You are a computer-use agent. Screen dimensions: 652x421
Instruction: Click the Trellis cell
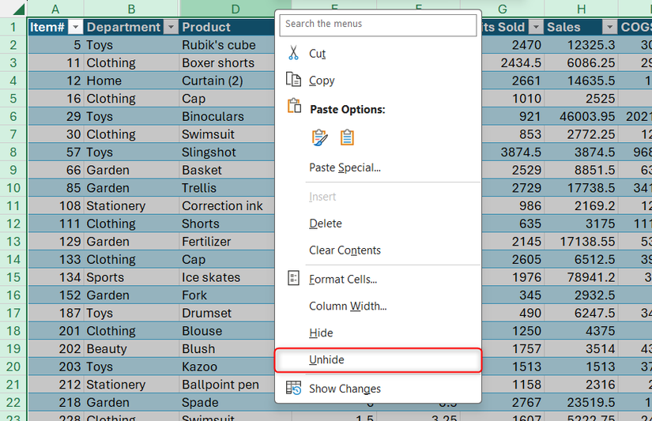pyautogui.click(x=228, y=188)
